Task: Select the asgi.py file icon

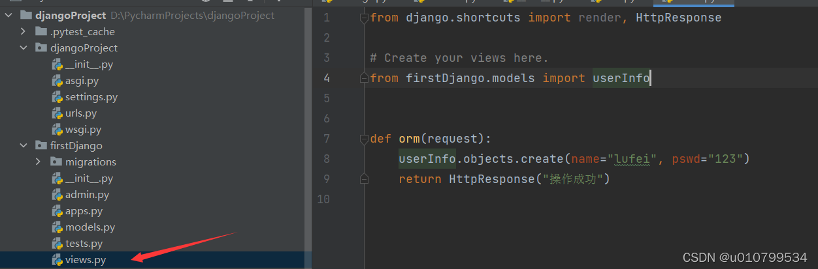Action: coord(57,81)
